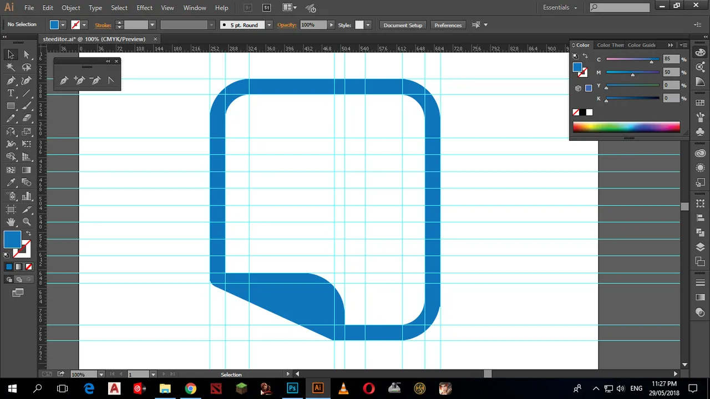Select the Type tool
The height and width of the screenshot is (399, 710).
coord(11,93)
